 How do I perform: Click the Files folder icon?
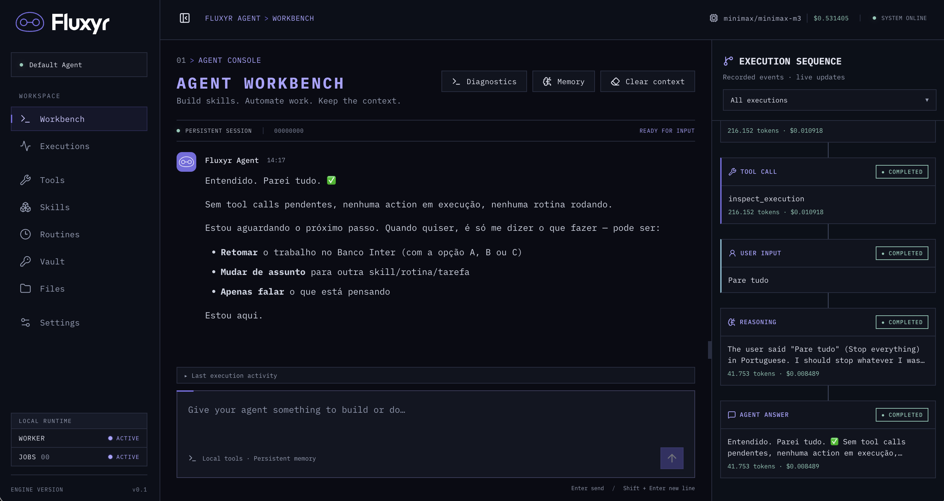pos(25,288)
